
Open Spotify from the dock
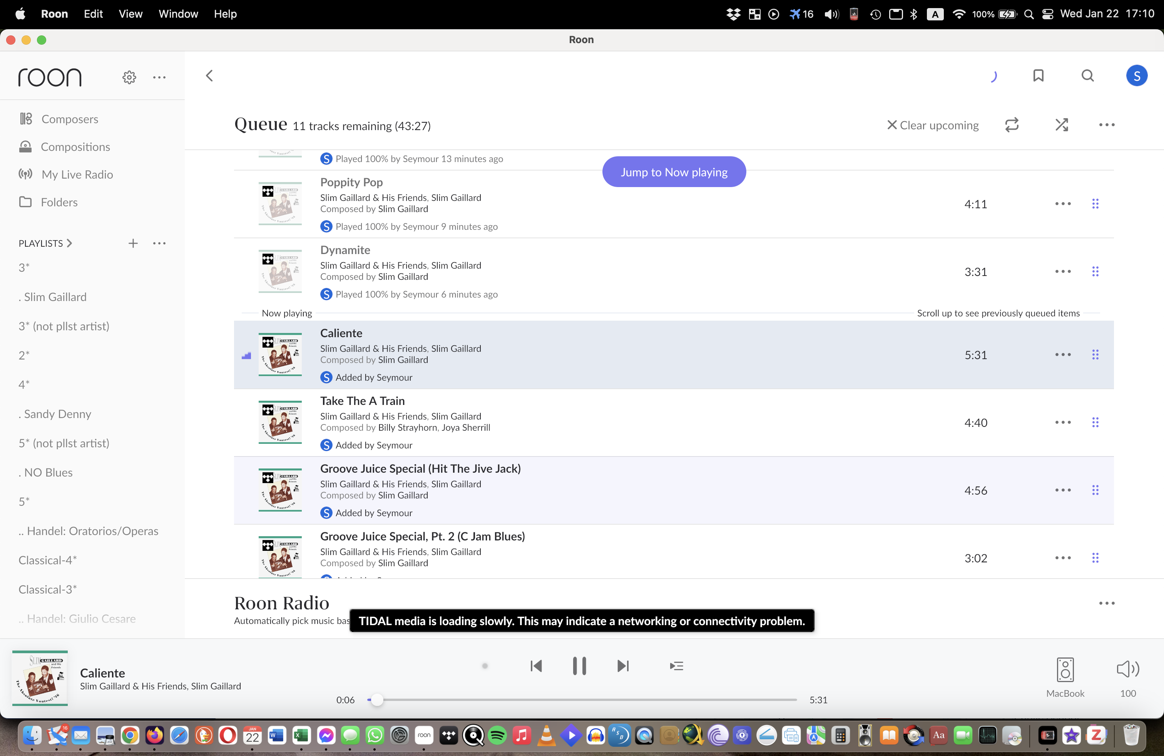tap(497, 735)
